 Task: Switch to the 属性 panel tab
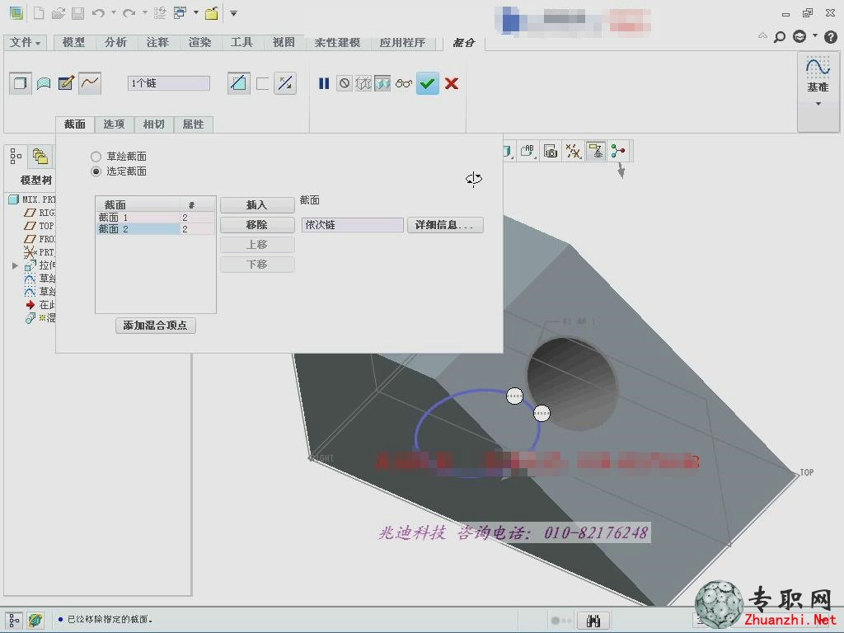pos(193,124)
